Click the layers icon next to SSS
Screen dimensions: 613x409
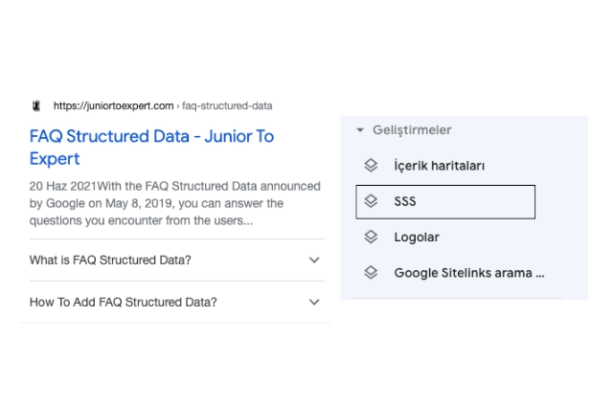(371, 202)
